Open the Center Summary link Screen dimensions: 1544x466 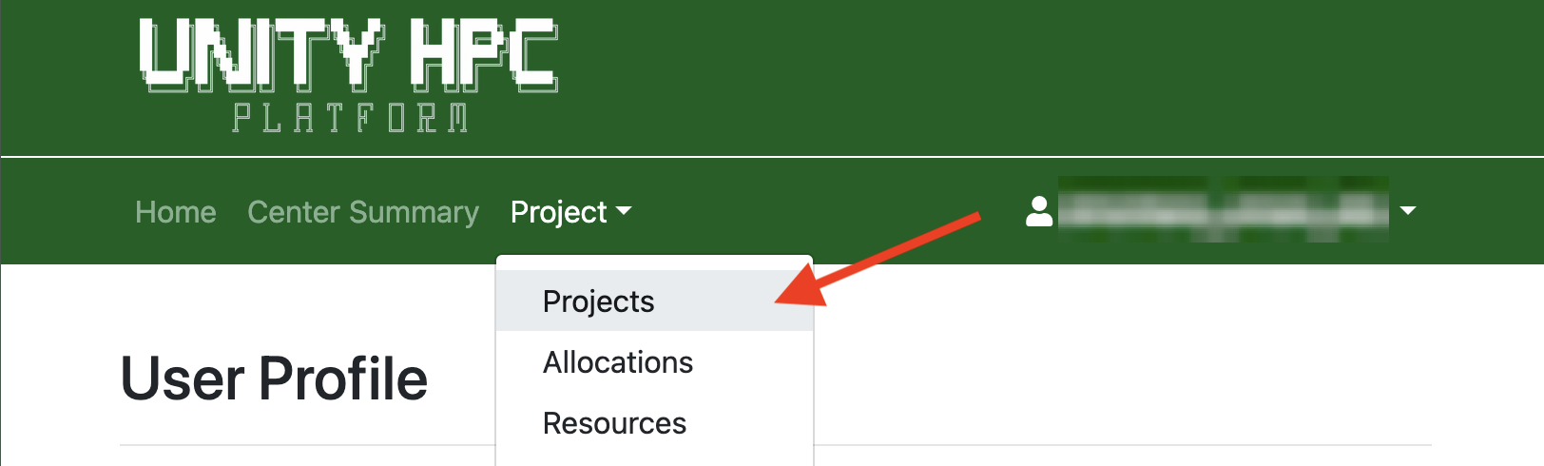(363, 212)
